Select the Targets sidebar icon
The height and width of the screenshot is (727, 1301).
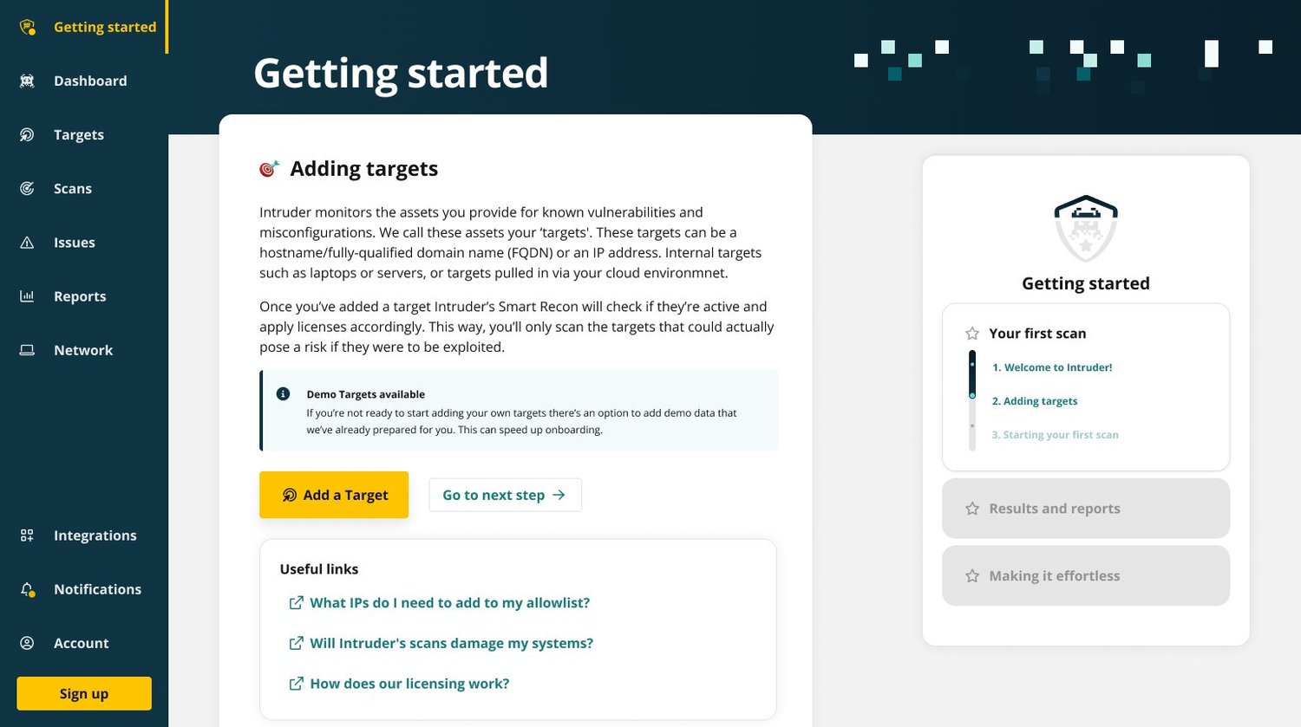coord(26,134)
